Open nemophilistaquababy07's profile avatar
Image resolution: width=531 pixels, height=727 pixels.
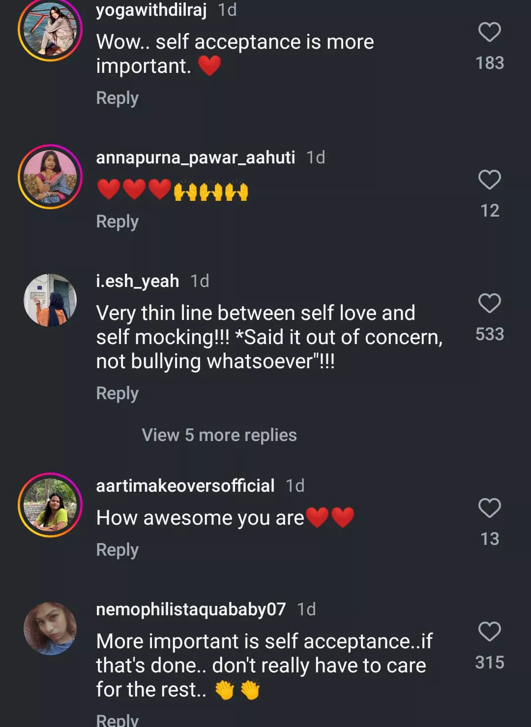50,629
